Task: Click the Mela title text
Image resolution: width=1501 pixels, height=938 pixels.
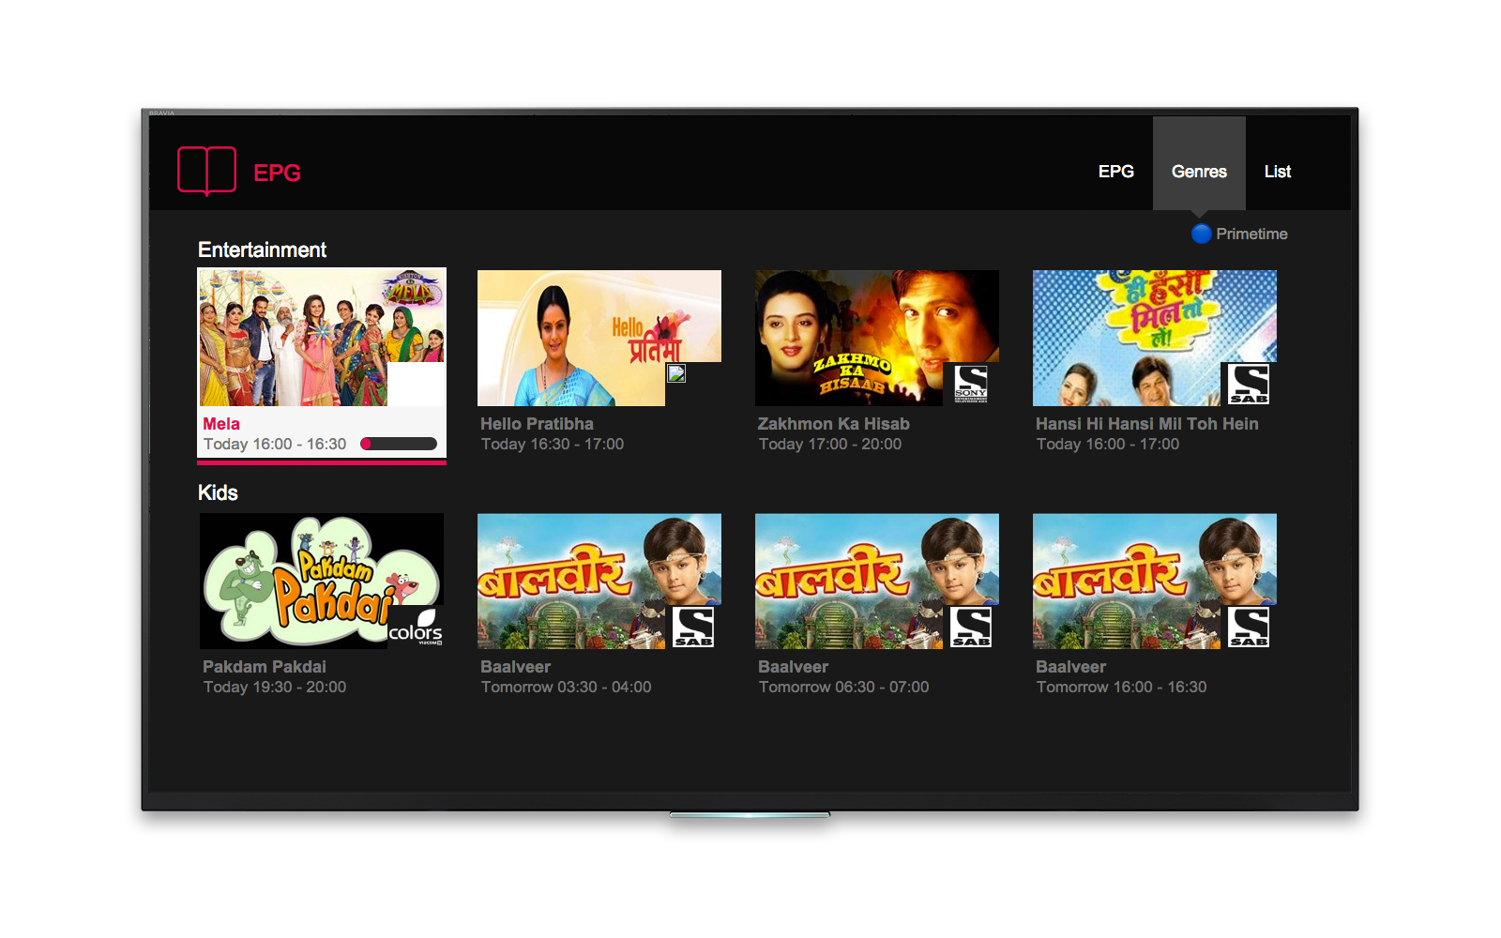Action: tap(221, 424)
